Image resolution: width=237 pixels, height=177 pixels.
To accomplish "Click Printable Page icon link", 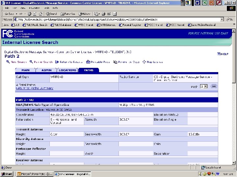I will (98, 62).
